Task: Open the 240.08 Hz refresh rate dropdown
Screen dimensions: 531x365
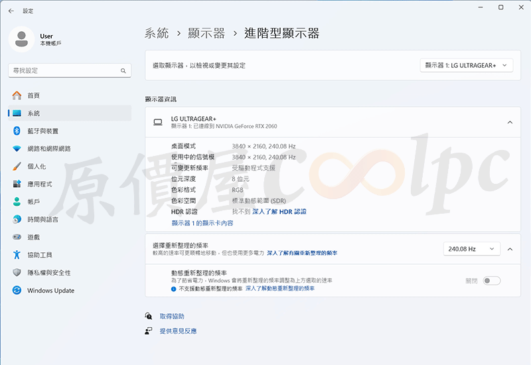Action: point(471,249)
